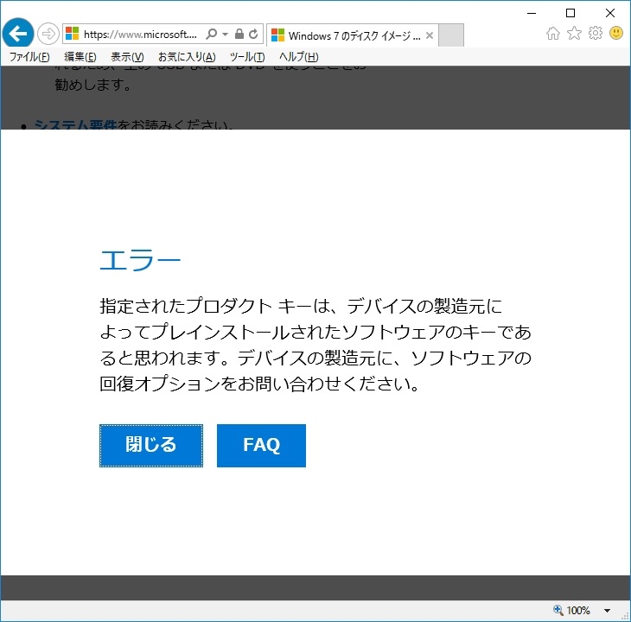
Task: Click the エラー heading text
Action: [140, 260]
